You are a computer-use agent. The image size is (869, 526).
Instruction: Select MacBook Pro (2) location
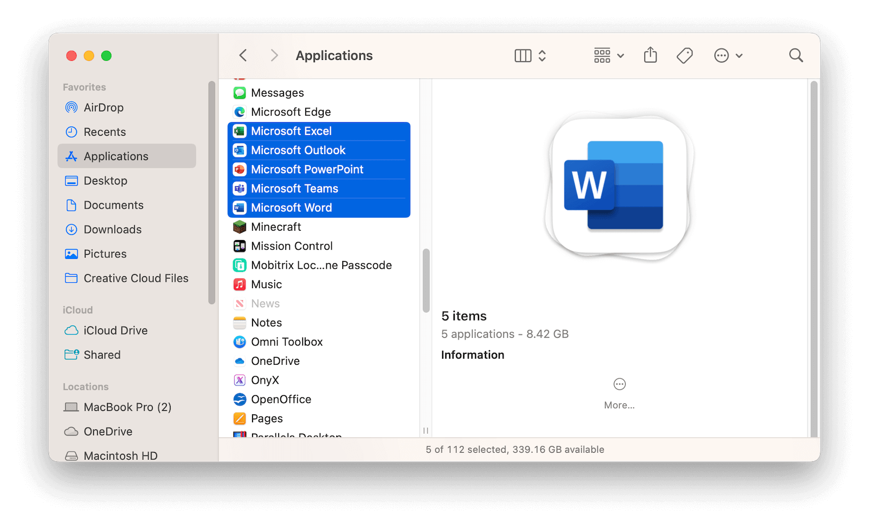click(x=127, y=407)
